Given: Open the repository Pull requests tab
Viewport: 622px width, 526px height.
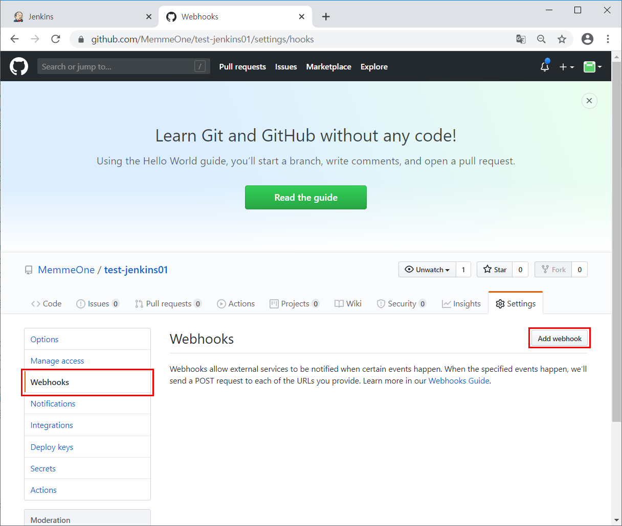Looking at the screenshot, I should coord(168,303).
